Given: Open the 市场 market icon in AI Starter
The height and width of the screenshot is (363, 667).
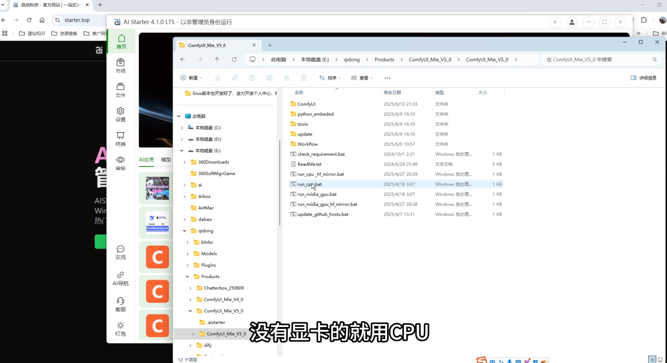Looking at the screenshot, I should tap(120, 66).
